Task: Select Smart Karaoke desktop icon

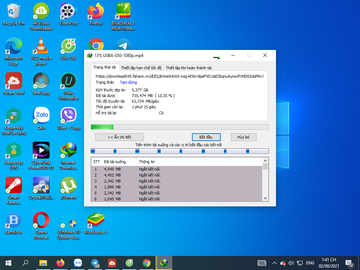Action: (14, 191)
